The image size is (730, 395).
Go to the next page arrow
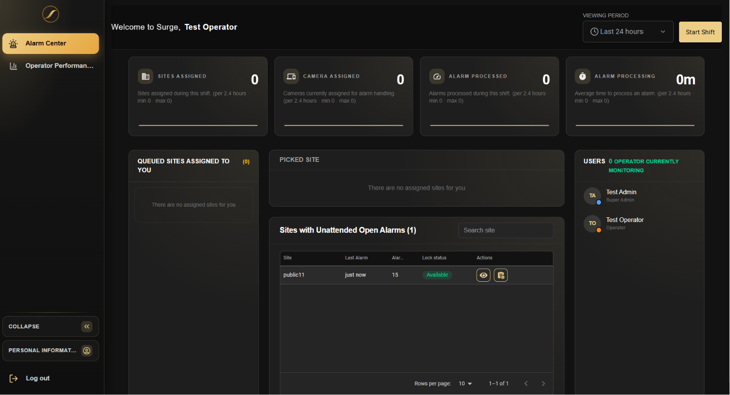click(x=543, y=383)
